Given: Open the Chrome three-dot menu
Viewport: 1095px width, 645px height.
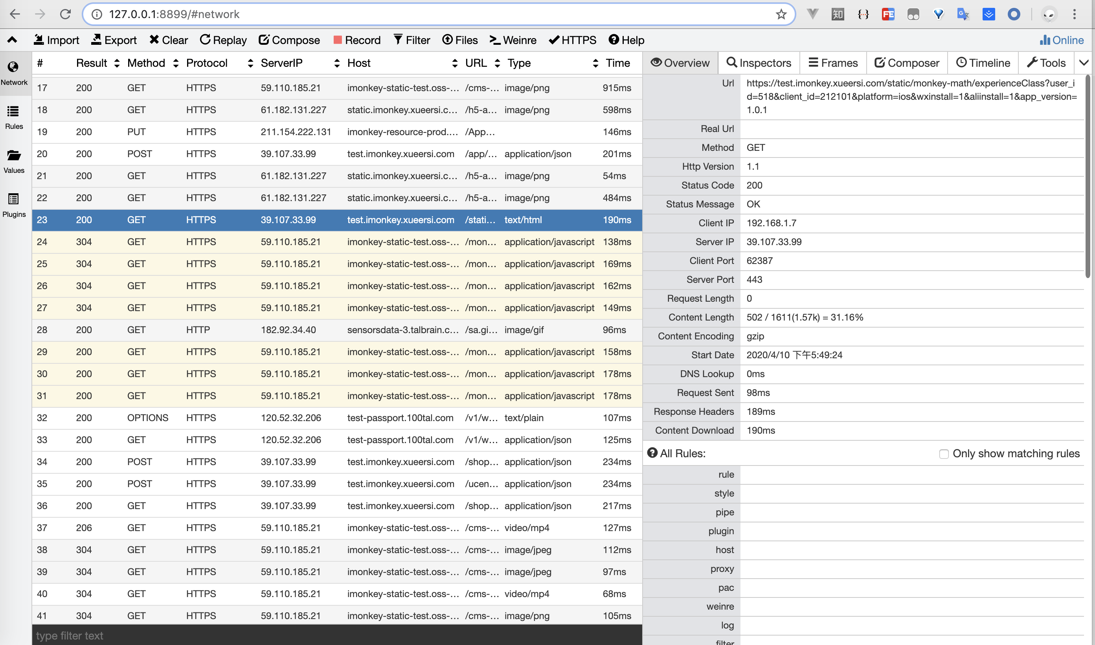Looking at the screenshot, I should (1074, 15).
